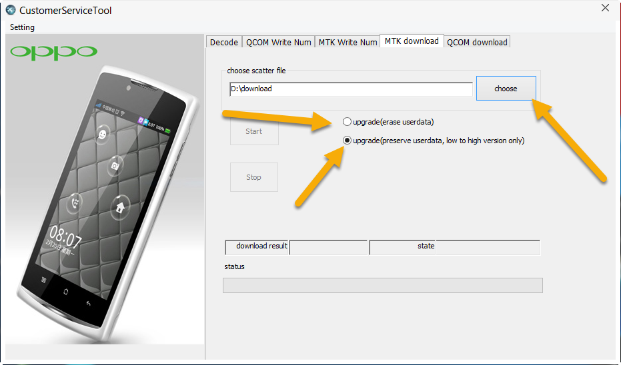621x365 pixels.
Task: Click the state value box
Action: click(x=488, y=247)
